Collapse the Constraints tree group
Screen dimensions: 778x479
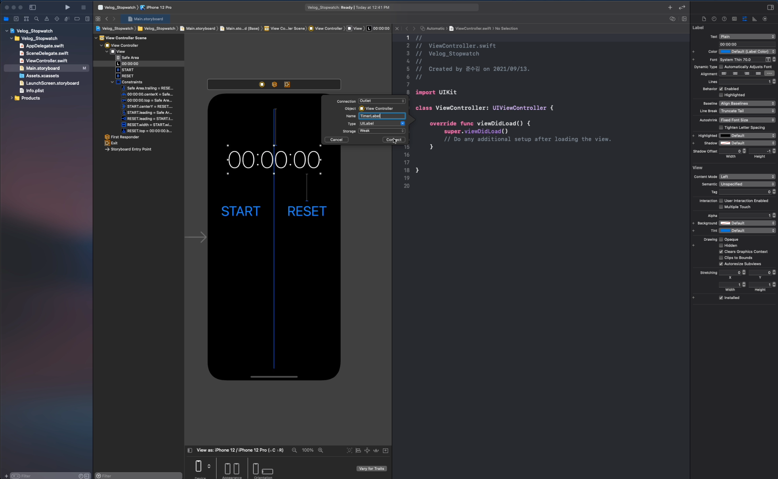[x=112, y=82]
